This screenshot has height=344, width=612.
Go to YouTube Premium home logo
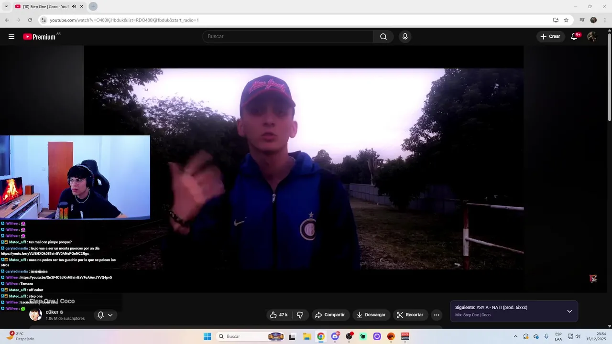39,37
